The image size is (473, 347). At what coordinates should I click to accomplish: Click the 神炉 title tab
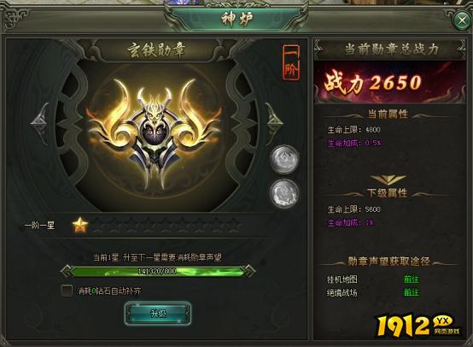236,19
